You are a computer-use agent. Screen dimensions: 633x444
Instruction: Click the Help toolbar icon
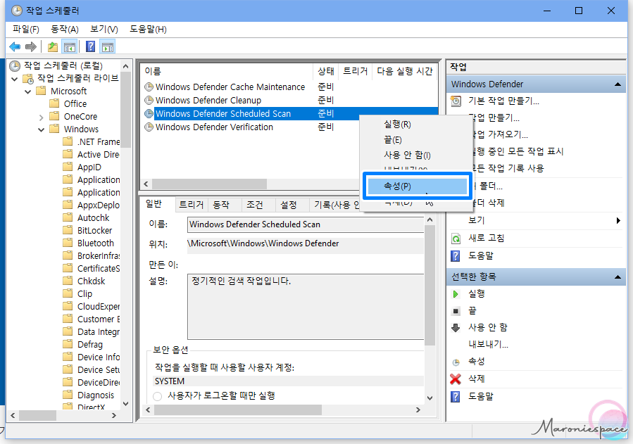[90, 46]
